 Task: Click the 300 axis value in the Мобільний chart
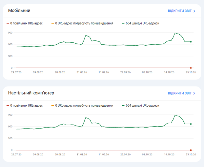[10, 56]
